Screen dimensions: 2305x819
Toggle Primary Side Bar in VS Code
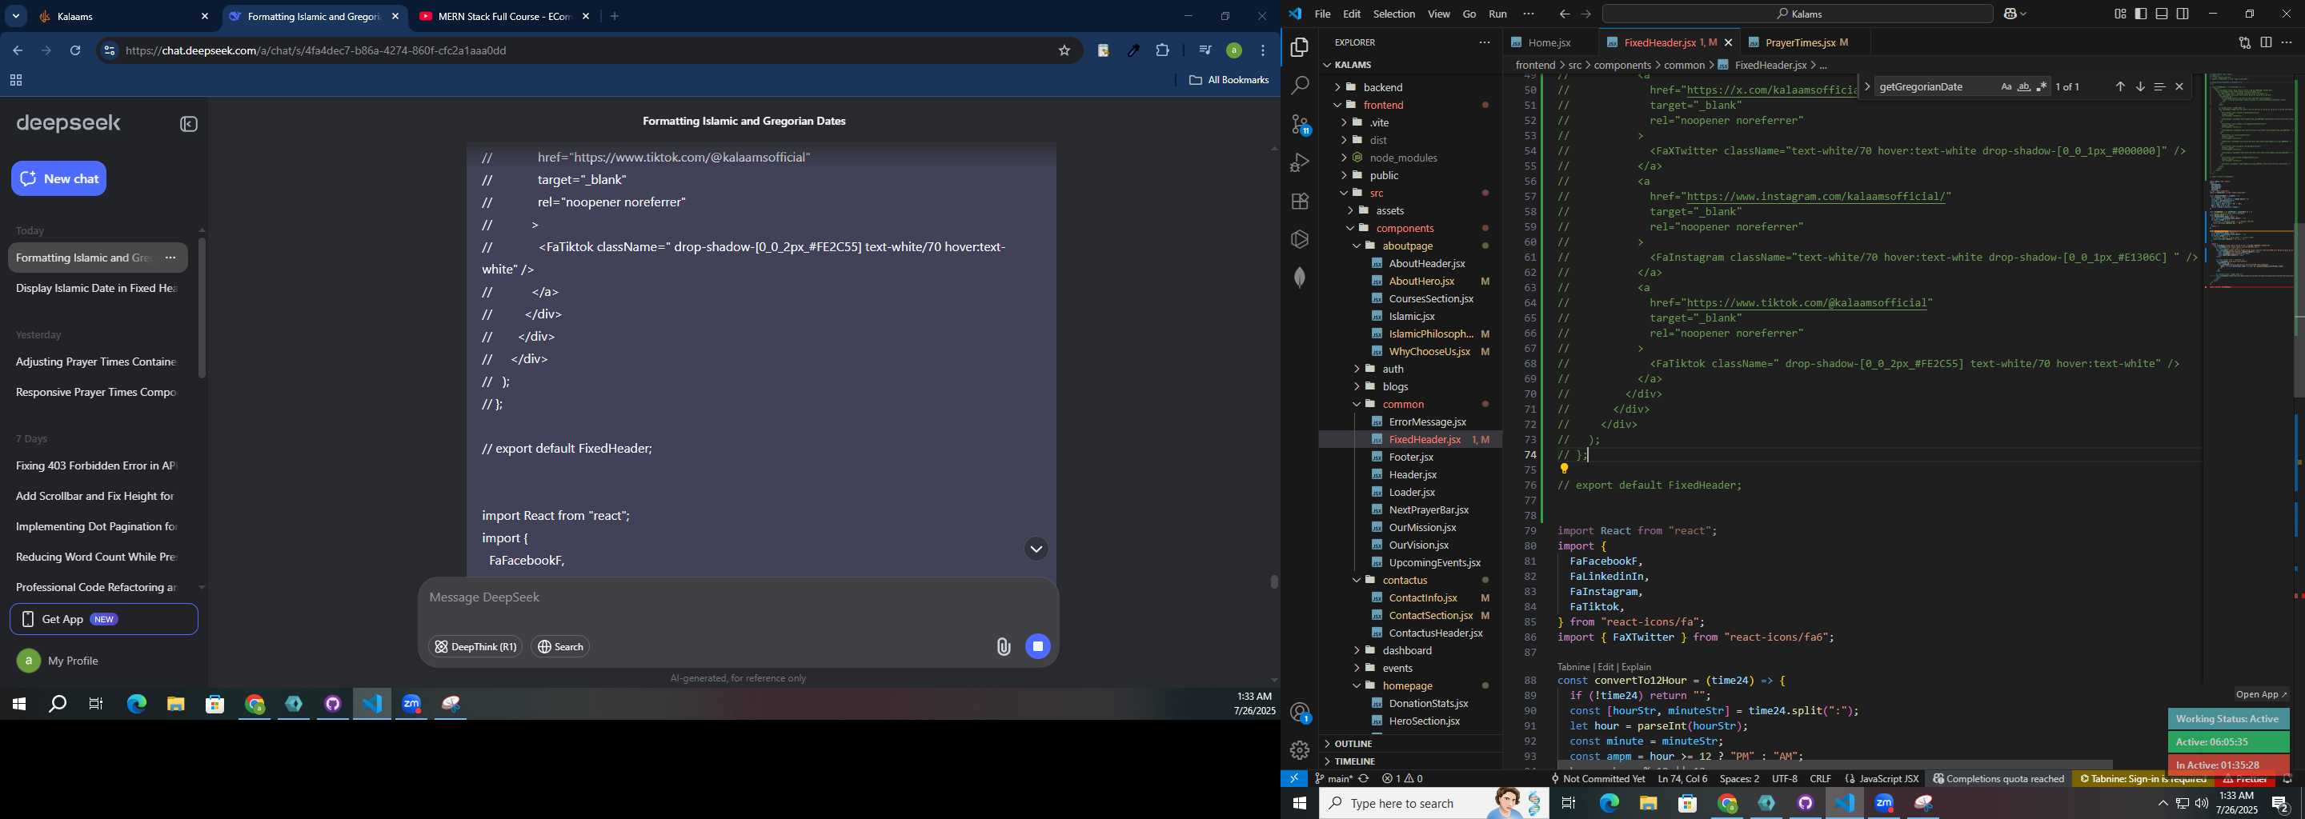pos(2140,14)
